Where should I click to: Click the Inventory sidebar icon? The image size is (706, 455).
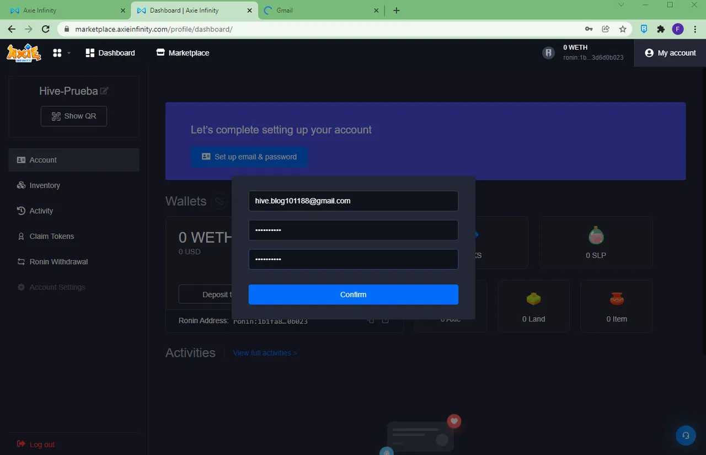21,185
